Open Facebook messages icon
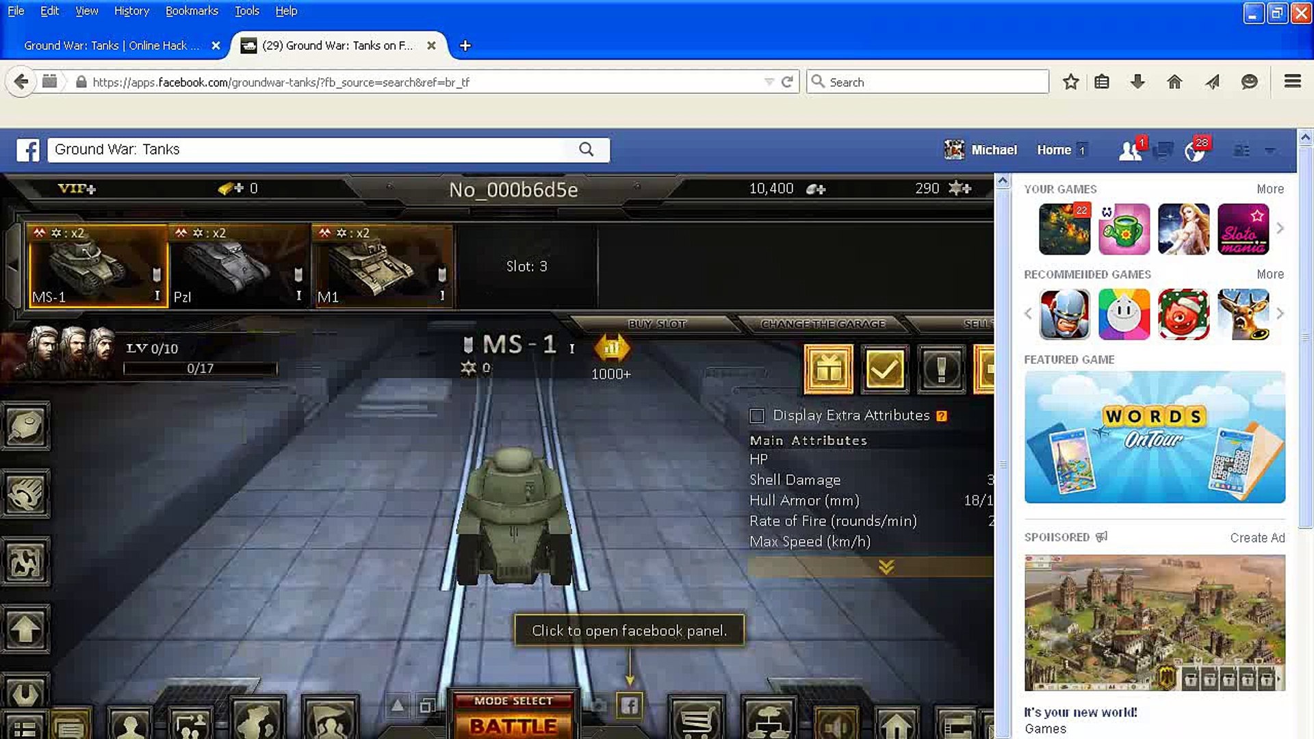This screenshot has height=739, width=1314. (1163, 150)
